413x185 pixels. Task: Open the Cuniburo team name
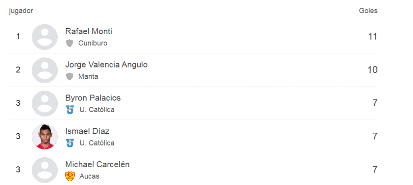(x=93, y=43)
